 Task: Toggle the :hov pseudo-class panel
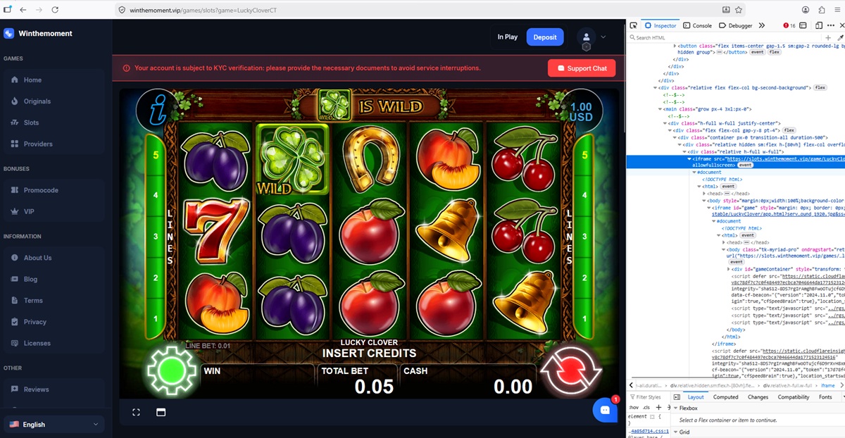[633, 407]
